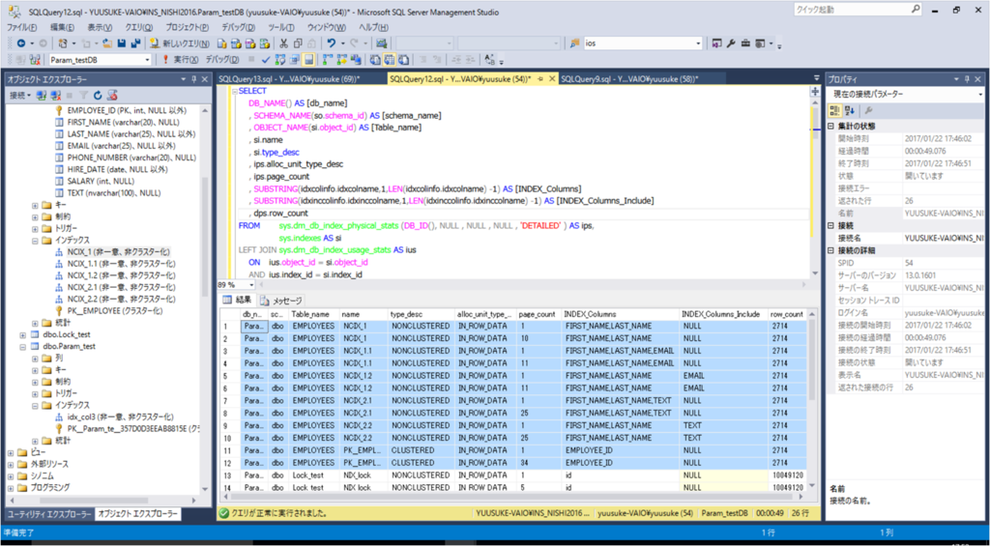This screenshot has width=990, height=546.
Task: Click the Display Estimated Execution Plan icon
Action: [280, 59]
